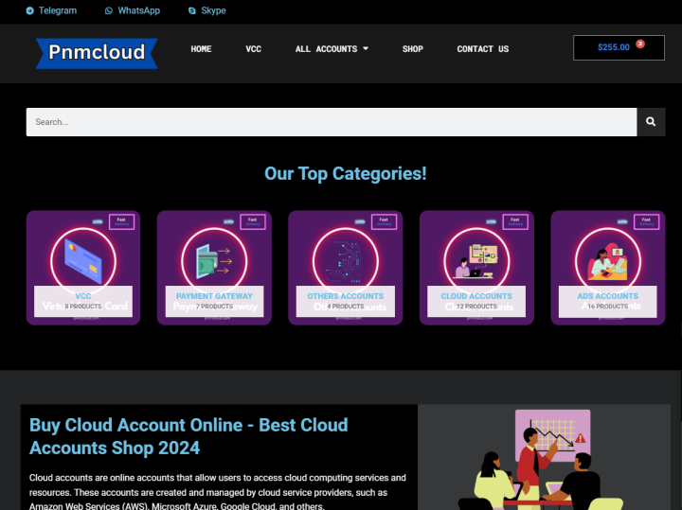View the $255.00 cart button
Viewport: 682px width, 510px height.
pos(613,47)
